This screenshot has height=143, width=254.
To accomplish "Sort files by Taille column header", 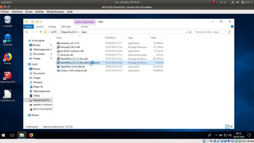I will coord(153,38).
